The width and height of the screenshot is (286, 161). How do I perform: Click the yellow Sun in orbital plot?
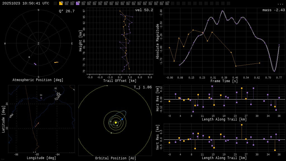click(x=116, y=122)
